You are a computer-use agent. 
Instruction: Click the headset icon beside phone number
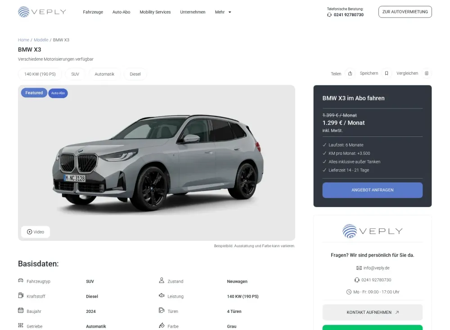click(329, 15)
